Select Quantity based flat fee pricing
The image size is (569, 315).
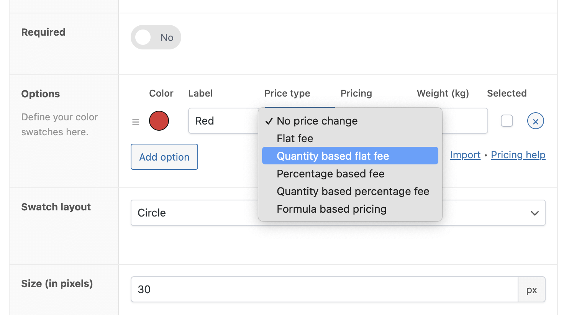click(333, 156)
